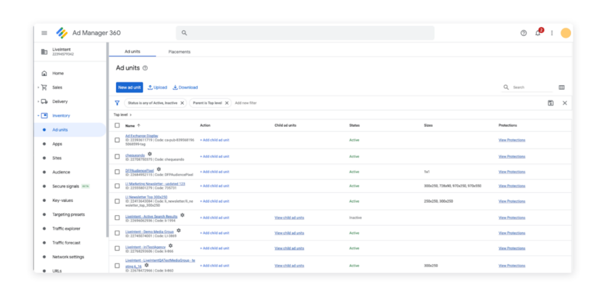Image resolution: width=607 pixels, height=296 pixels.
Task: Save the current filter set icon
Action: [551, 103]
